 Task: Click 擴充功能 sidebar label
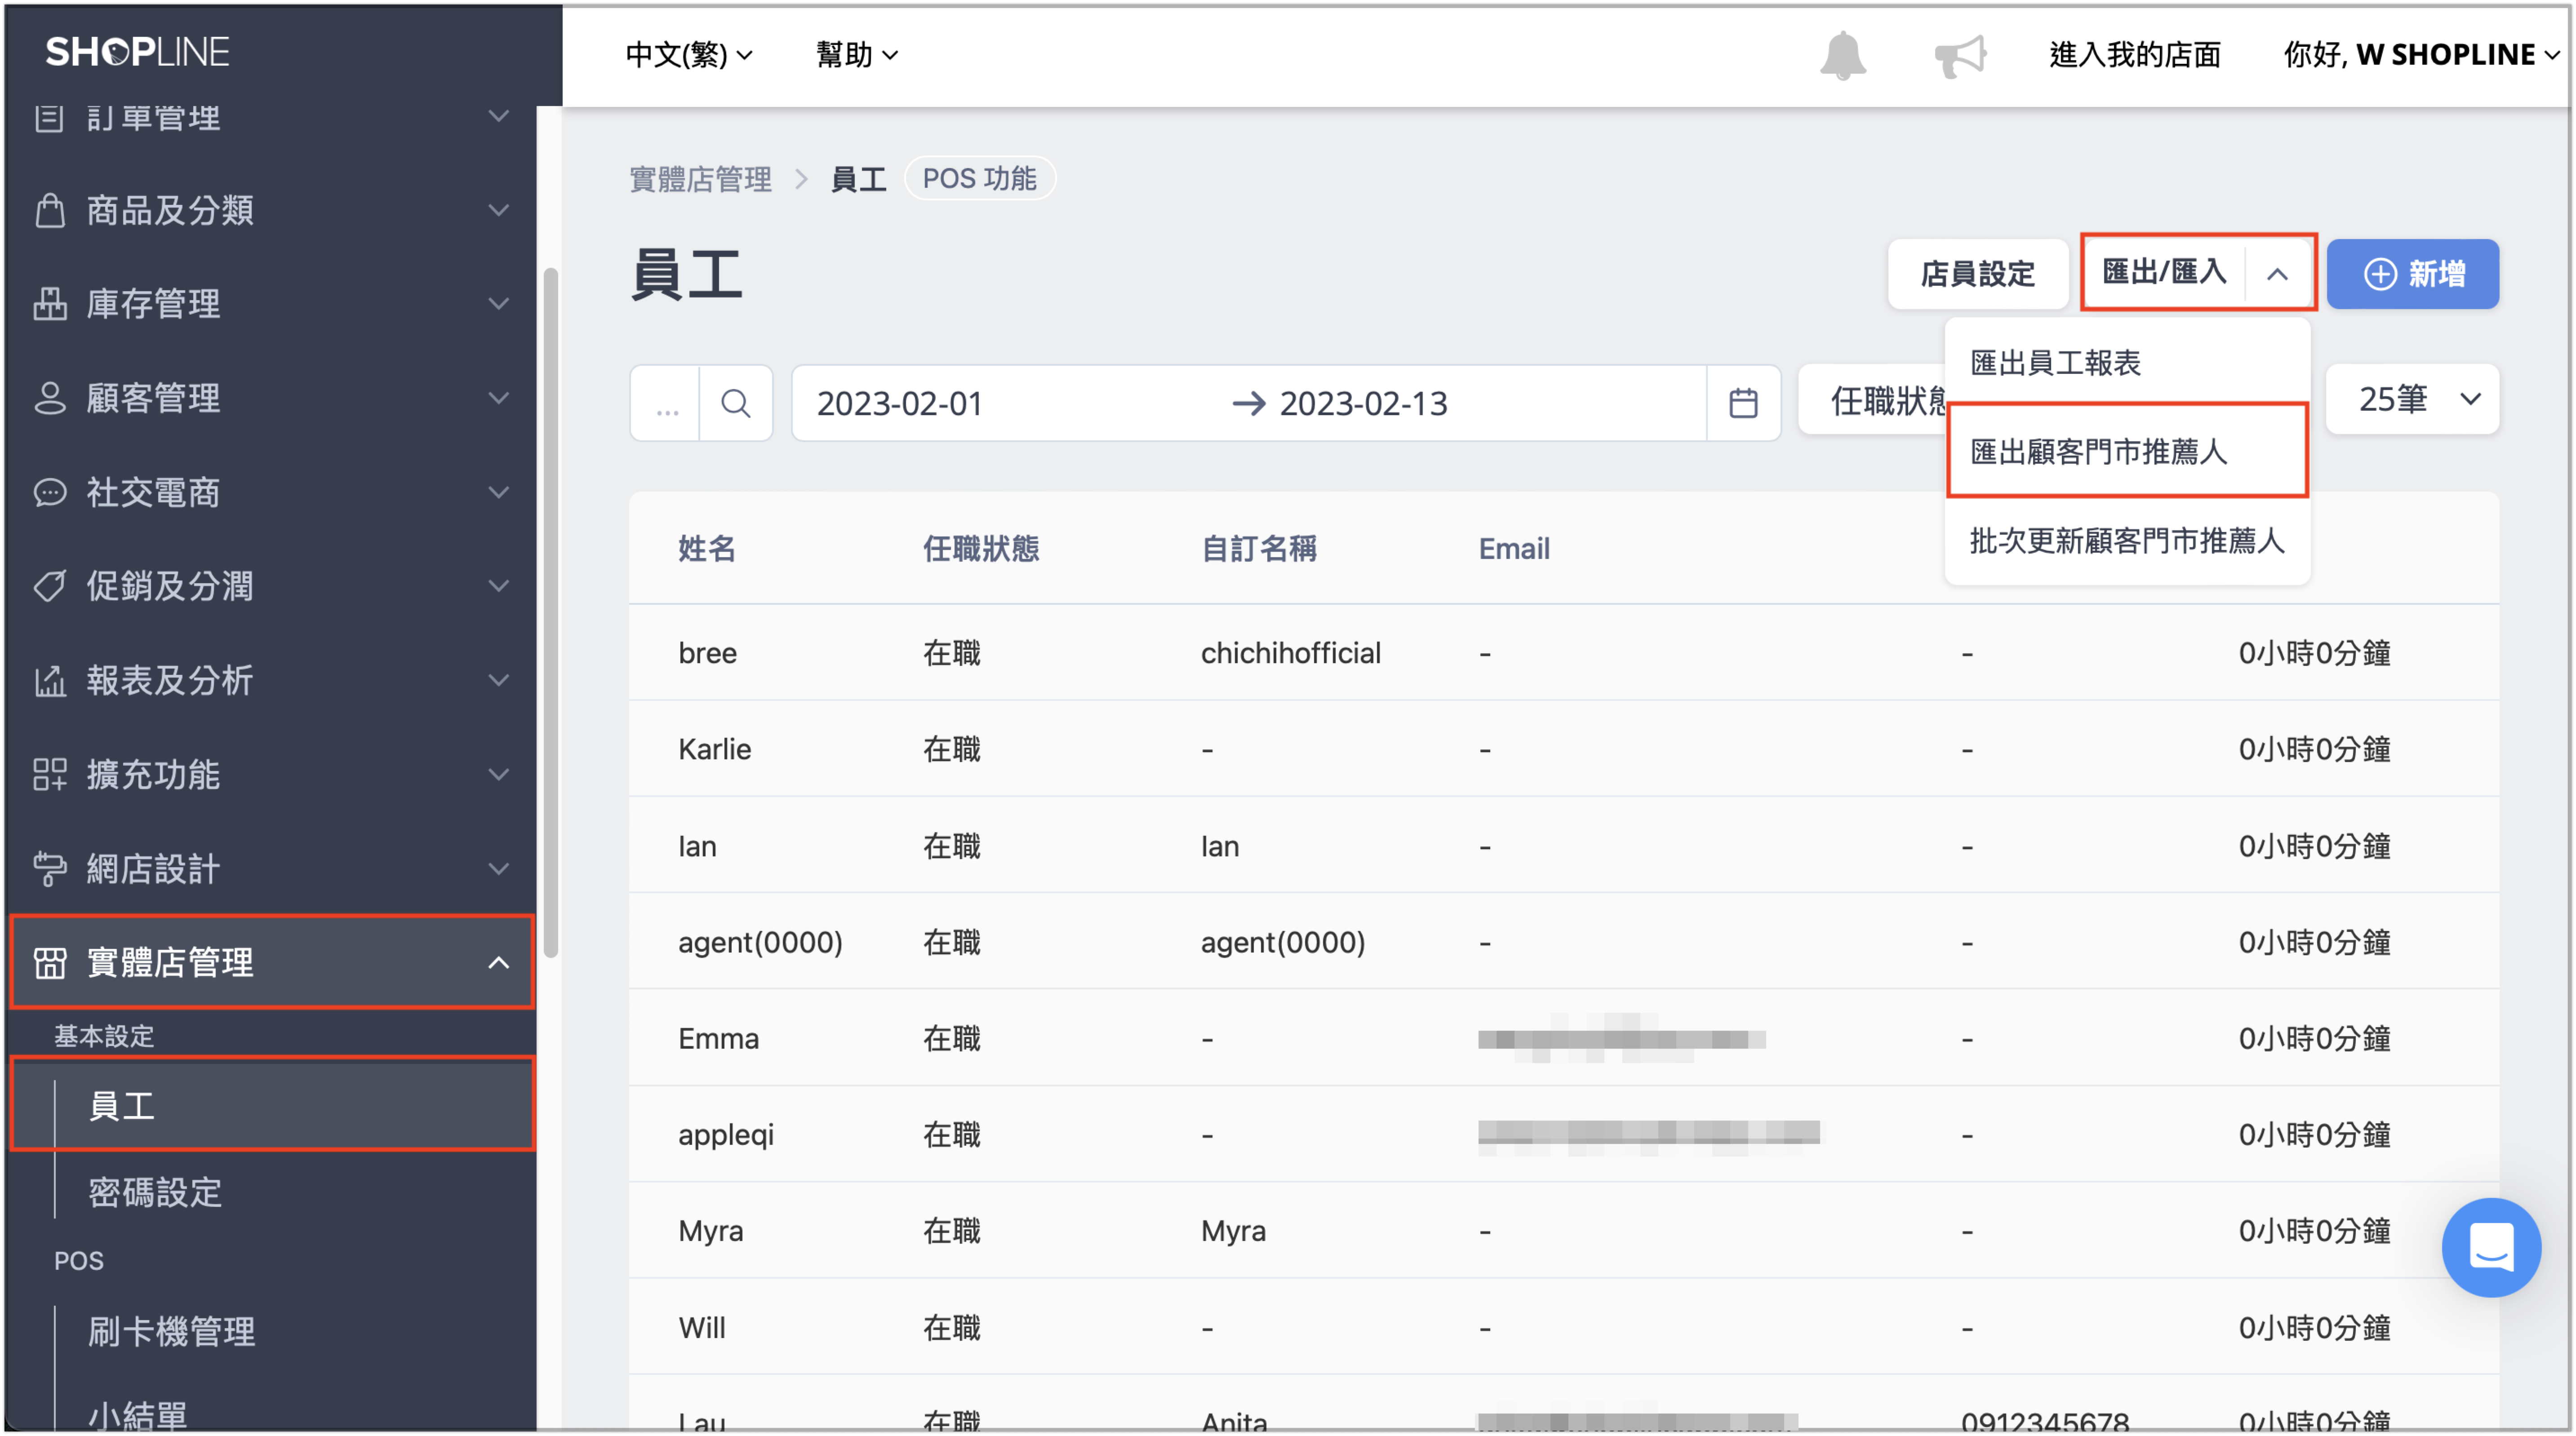(153, 774)
